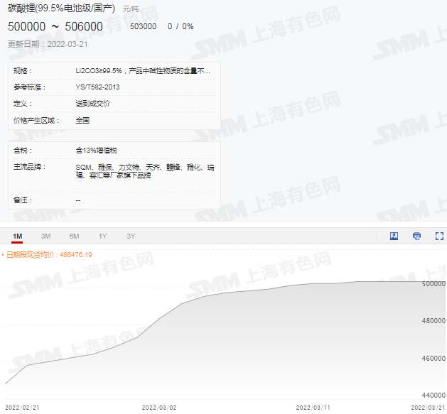Click the YS/T582-2013 reference standard
This screenshot has height=414, width=447.
tap(98, 87)
